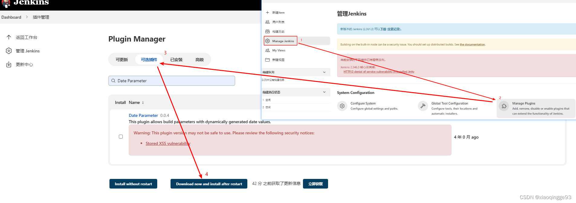The image size is (576, 203).
Task: Click the '42 分 之前获取了更新信息' status text
Action: click(x=276, y=183)
